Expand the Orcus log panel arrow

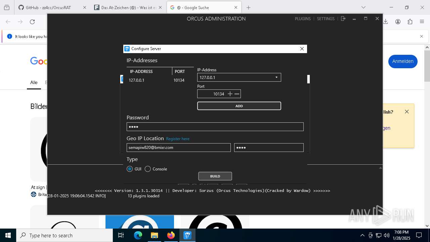[380, 167]
